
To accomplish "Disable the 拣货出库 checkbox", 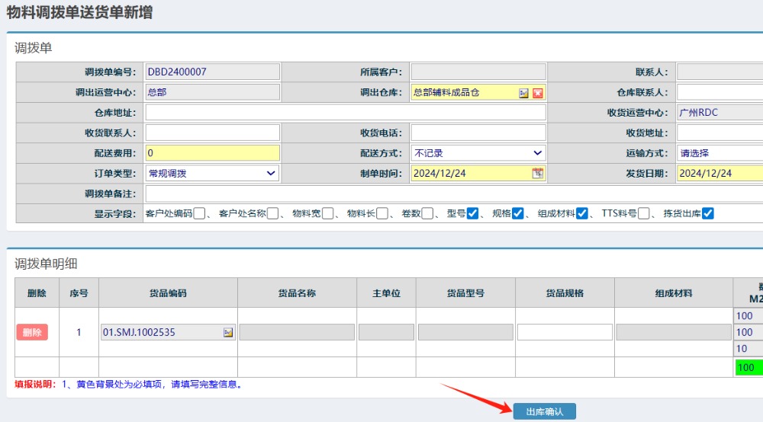I will pos(707,214).
